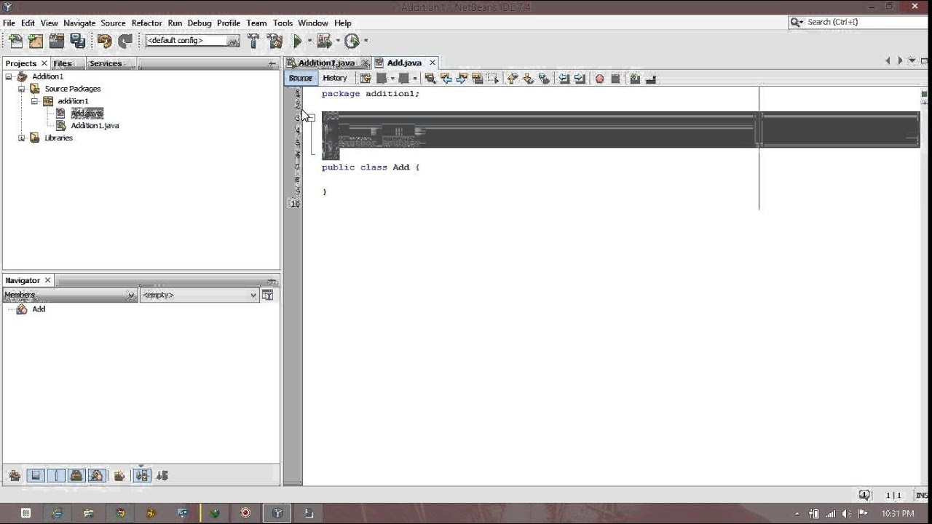Toggle Show Inherited Members in Navigator
The width and height of the screenshot is (932, 524).
pos(15,475)
